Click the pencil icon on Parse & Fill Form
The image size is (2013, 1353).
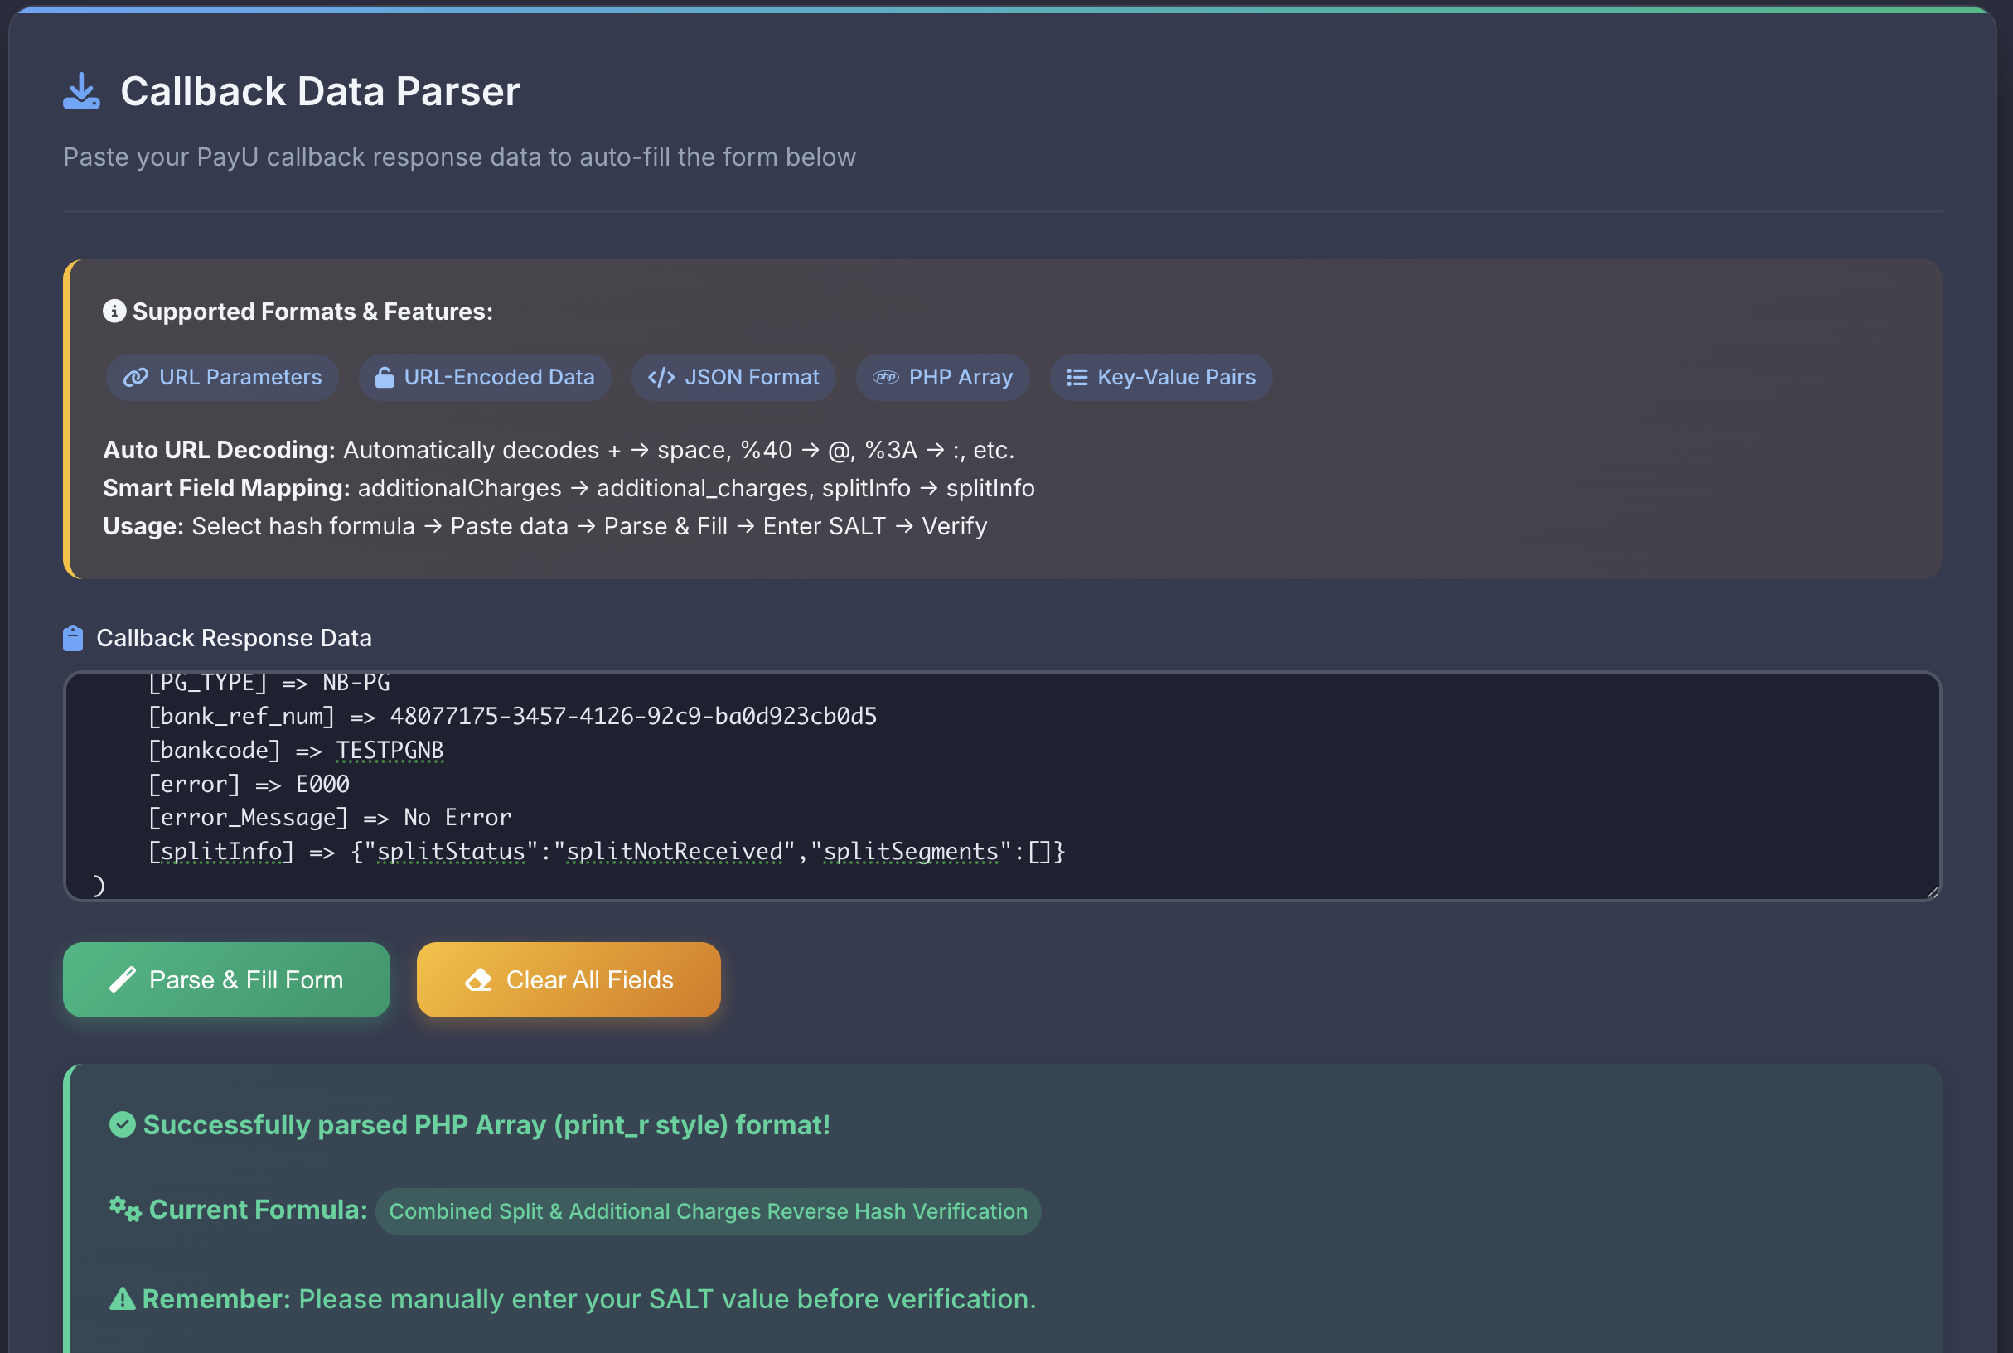coord(123,979)
